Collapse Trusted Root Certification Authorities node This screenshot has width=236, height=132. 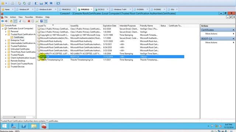6,34
